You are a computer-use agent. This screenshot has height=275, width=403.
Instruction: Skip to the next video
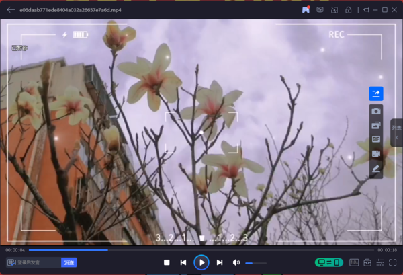(x=220, y=262)
